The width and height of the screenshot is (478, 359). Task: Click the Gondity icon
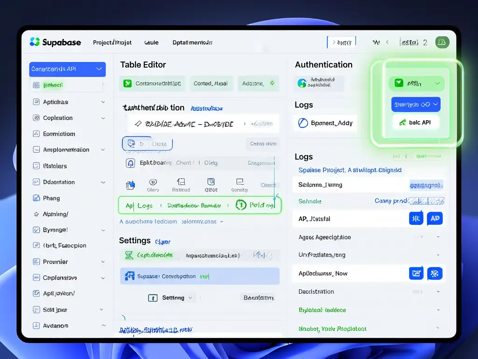tap(240, 182)
